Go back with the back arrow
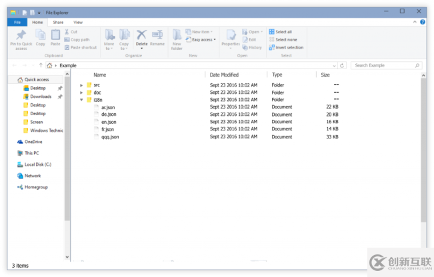 pos(15,65)
